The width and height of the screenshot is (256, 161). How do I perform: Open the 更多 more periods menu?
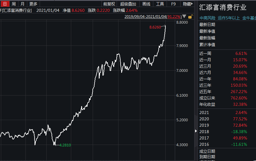point(33,4)
